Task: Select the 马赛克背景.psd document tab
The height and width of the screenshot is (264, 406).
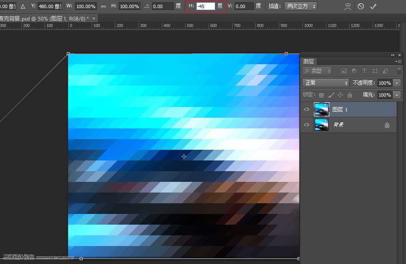Action: point(44,18)
